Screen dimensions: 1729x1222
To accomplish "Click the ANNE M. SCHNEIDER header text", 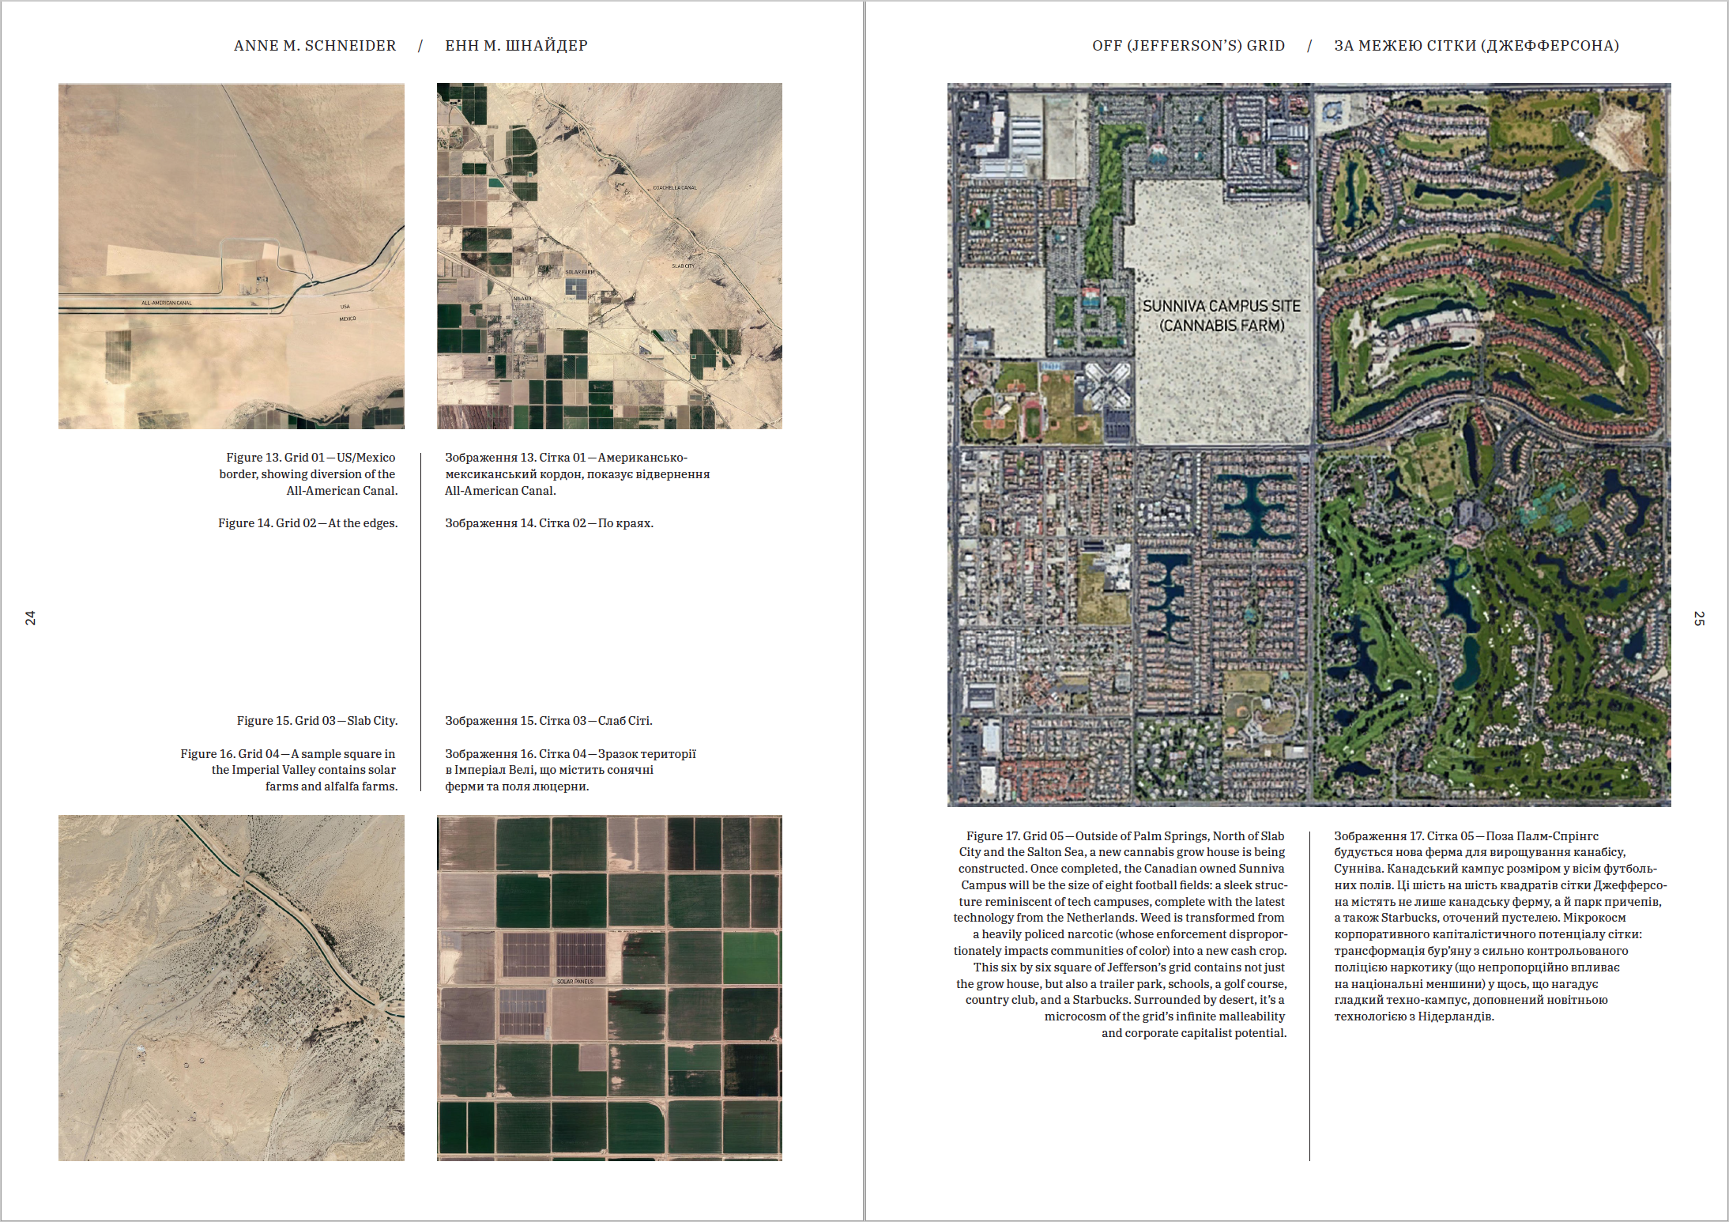I will coord(315,46).
